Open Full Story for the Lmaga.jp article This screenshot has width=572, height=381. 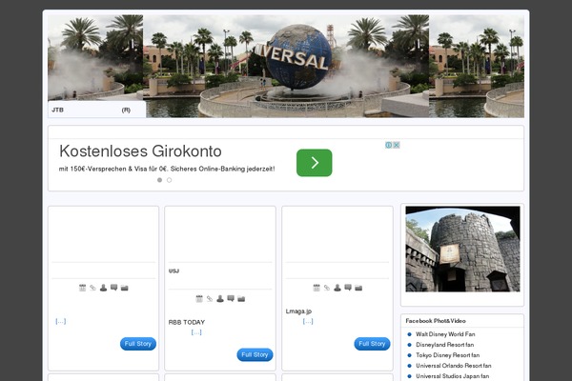coord(372,344)
